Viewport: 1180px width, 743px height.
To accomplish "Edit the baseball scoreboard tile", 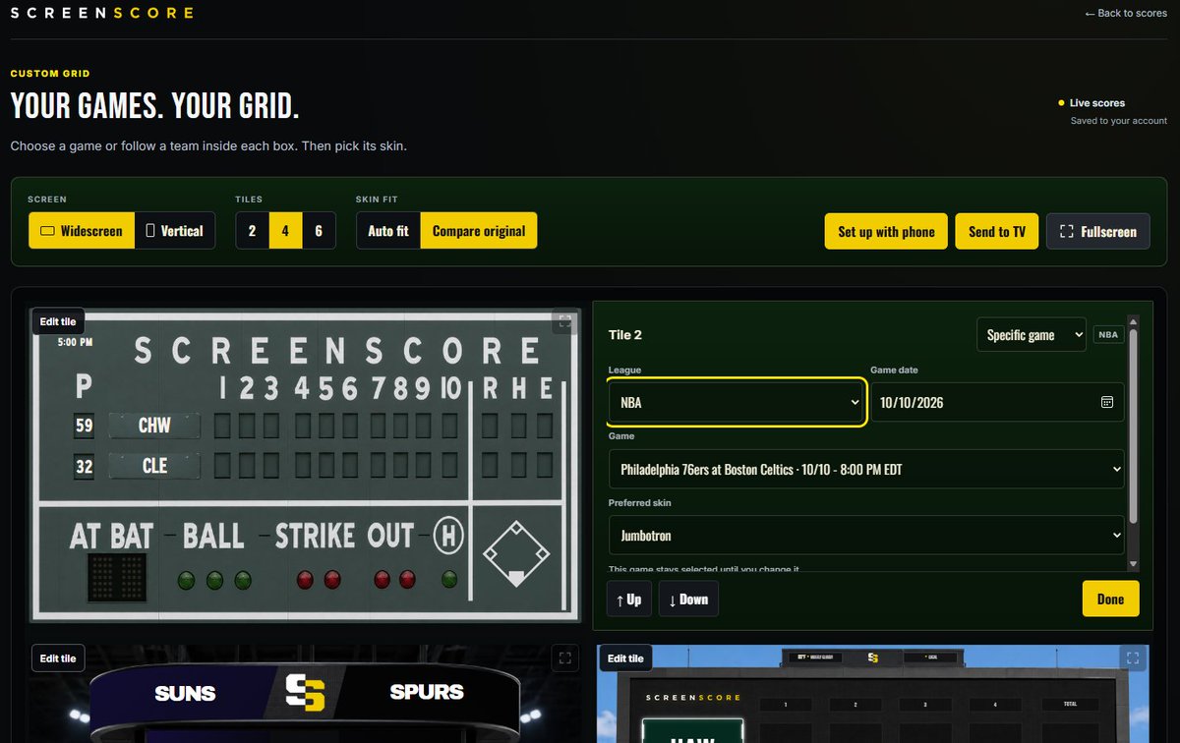I will (x=58, y=321).
